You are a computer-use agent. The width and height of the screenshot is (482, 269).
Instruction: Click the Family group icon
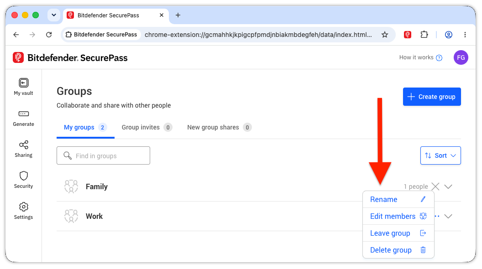pyautogui.click(x=71, y=186)
